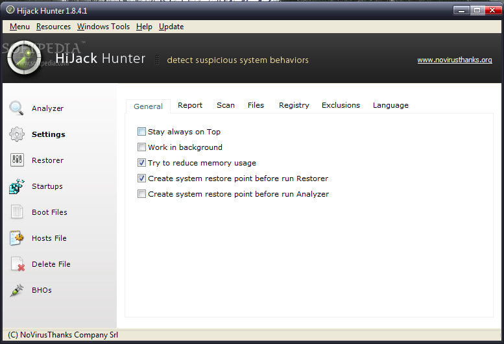This screenshot has width=504, height=344.
Task: Open the Update menu
Action: click(x=171, y=27)
